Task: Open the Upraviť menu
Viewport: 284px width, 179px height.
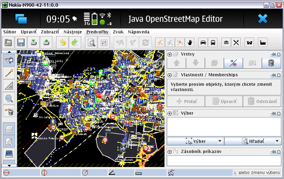Action: [28, 32]
